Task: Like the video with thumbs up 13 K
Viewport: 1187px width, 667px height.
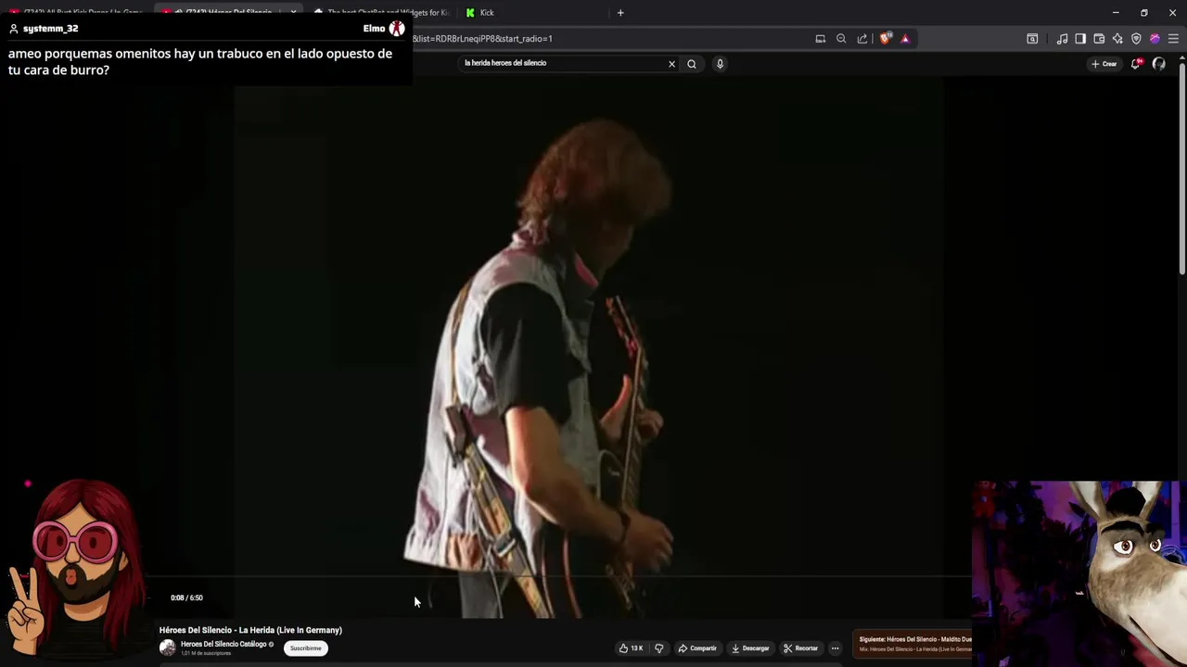Action: click(631, 648)
